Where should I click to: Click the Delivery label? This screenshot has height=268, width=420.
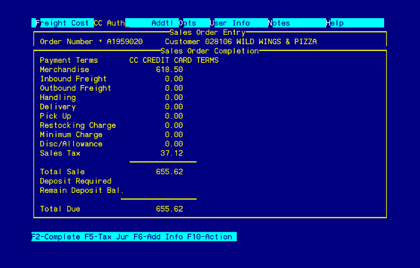pyautogui.click(x=58, y=107)
